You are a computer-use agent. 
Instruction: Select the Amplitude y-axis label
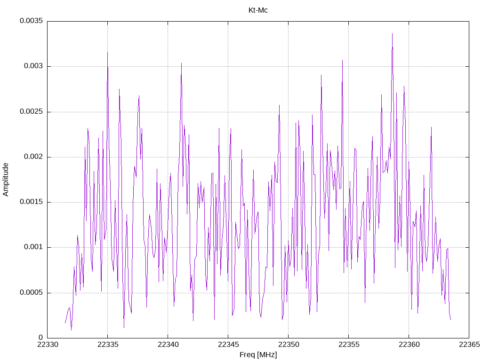click(6, 180)
